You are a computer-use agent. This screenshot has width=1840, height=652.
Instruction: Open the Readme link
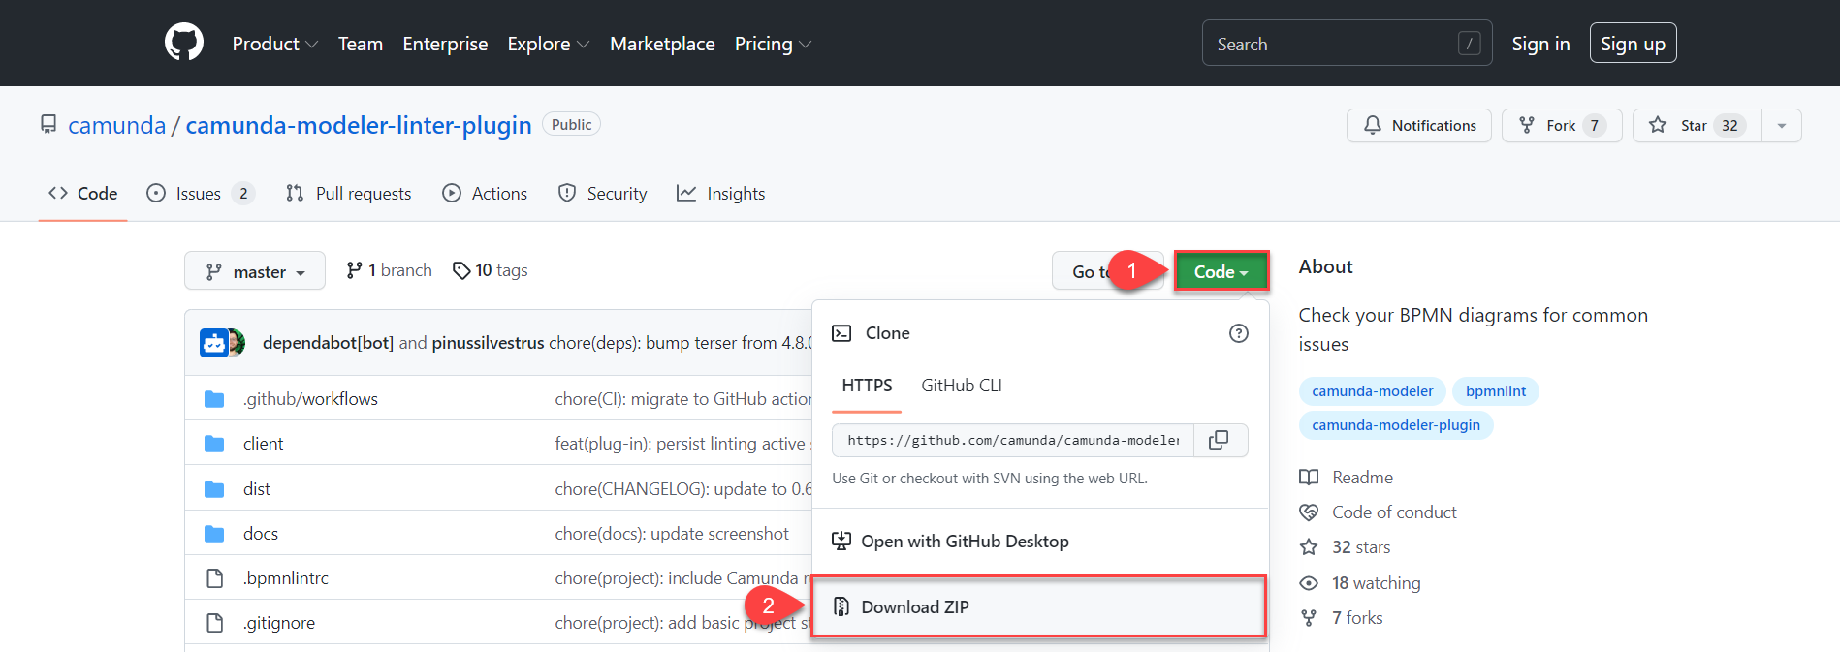[x=1346, y=477]
